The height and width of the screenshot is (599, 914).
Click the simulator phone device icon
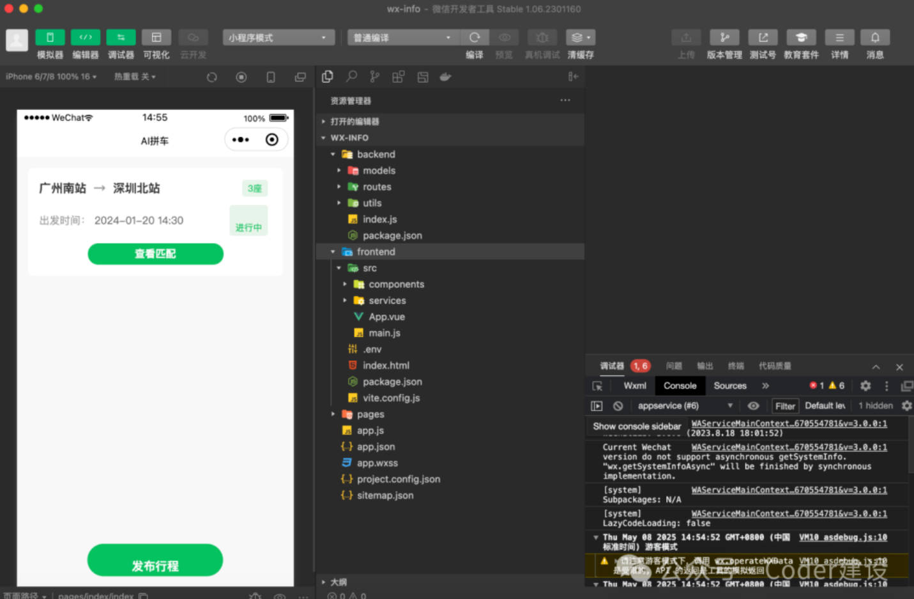pyautogui.click(x=271, y=77)
